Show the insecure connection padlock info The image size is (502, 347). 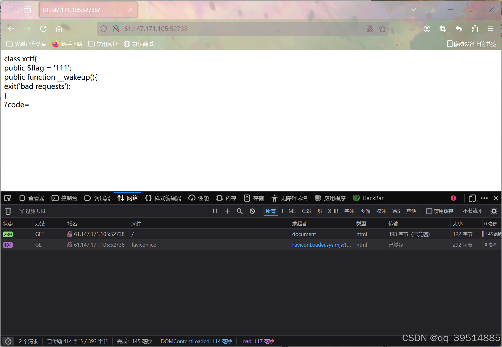(116, 29)
